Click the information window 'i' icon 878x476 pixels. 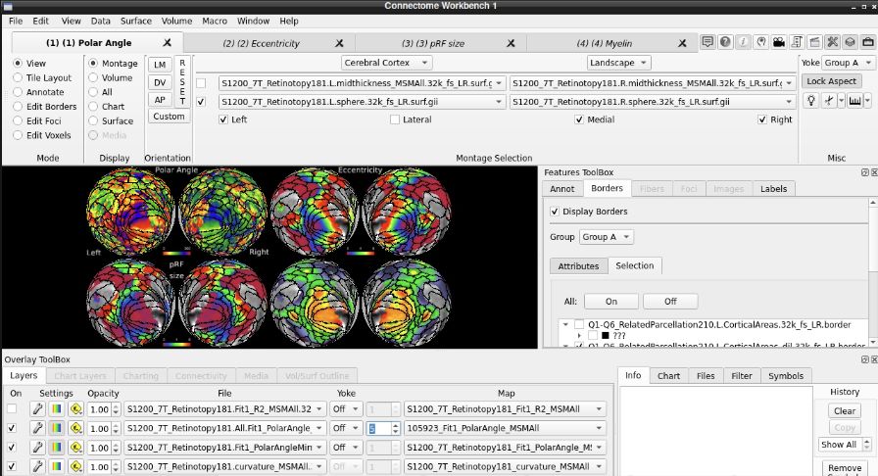743,42
